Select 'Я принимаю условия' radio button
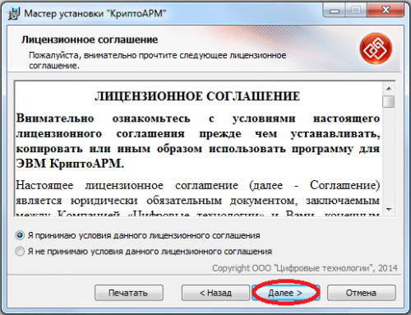This screenshot has width=411, height=315. click(x=20, y=235)
